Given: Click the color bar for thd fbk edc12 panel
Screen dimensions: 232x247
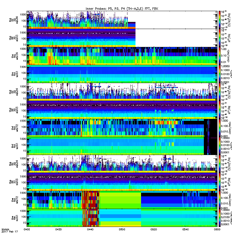Looking at the screenshot, I should [220, 128].
